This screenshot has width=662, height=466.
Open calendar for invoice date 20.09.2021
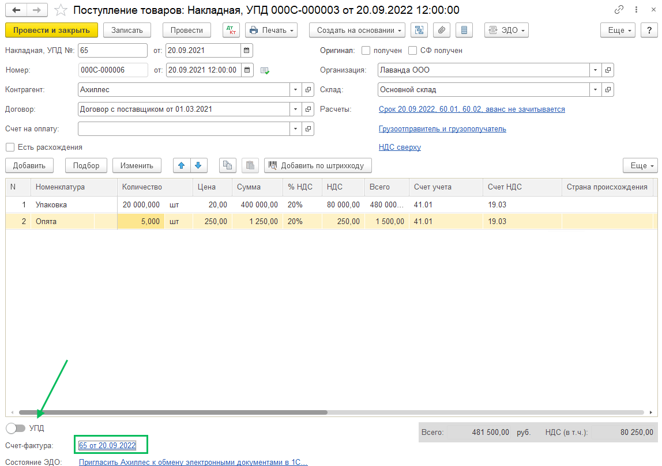coord(246,51)
